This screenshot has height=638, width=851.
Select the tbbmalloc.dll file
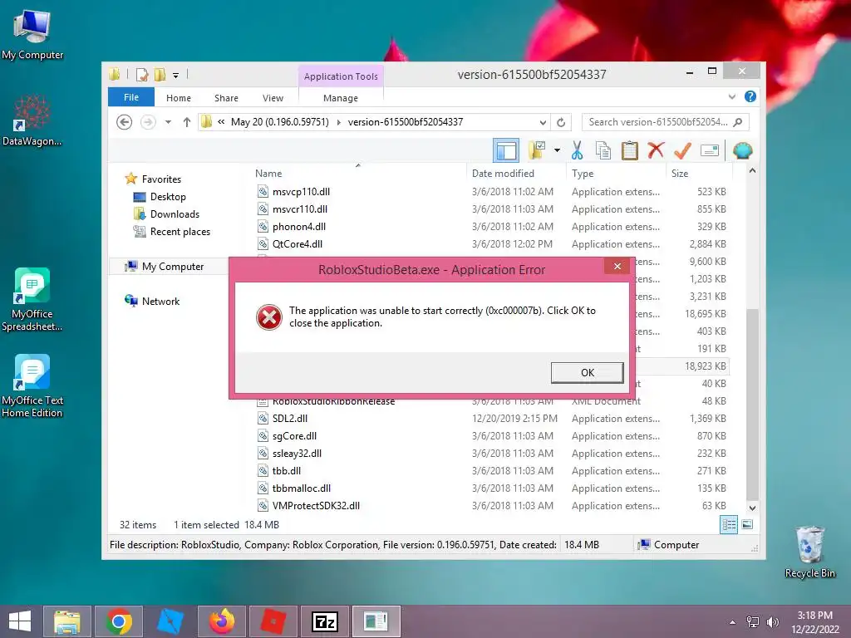[301, 488]
